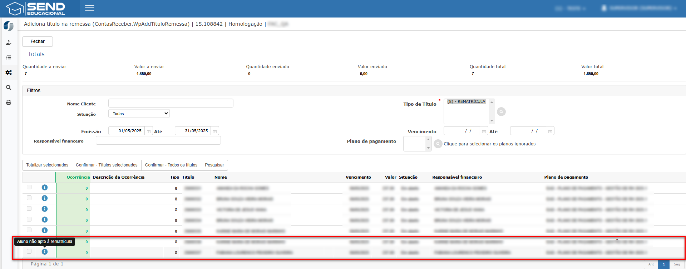The height and width of the screenshot is (269, 686).
Task: Click the search icon beside Tipo de Título
Action: pos(502,112)
